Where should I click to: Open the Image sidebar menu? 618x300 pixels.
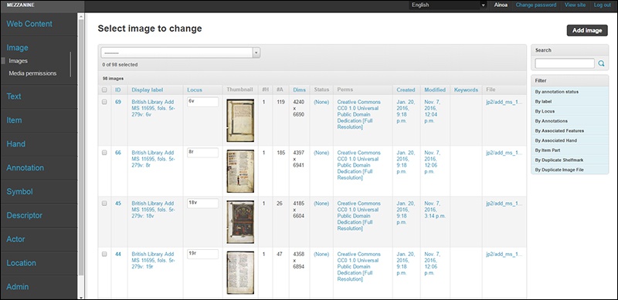pyautogui.click(x=17, y=48)
